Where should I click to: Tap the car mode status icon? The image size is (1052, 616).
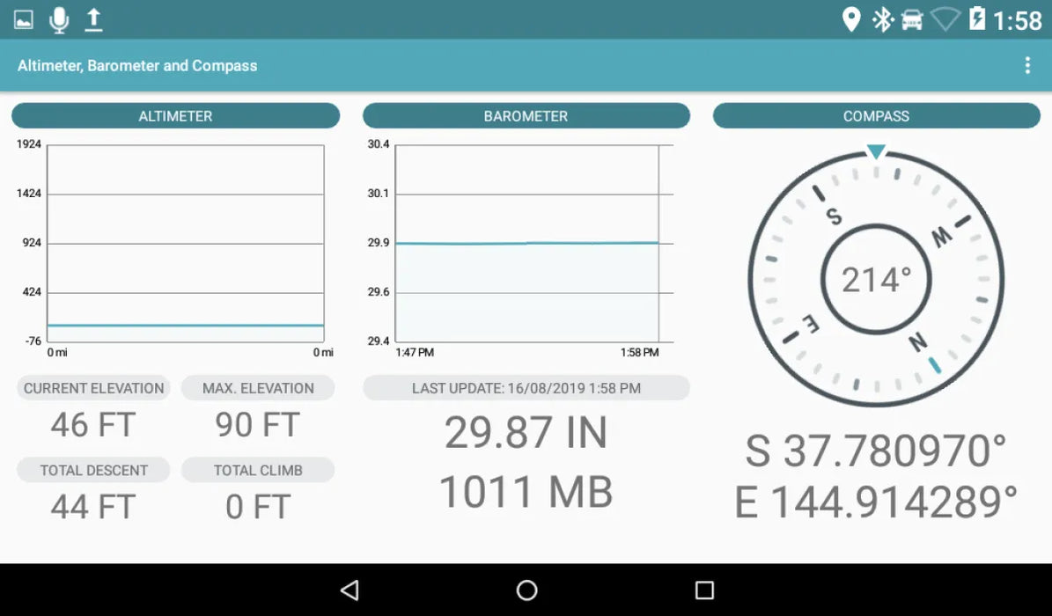coord(912,19)
